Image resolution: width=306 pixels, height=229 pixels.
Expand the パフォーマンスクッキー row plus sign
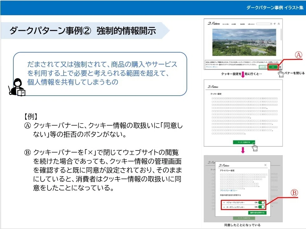point(224,202)
